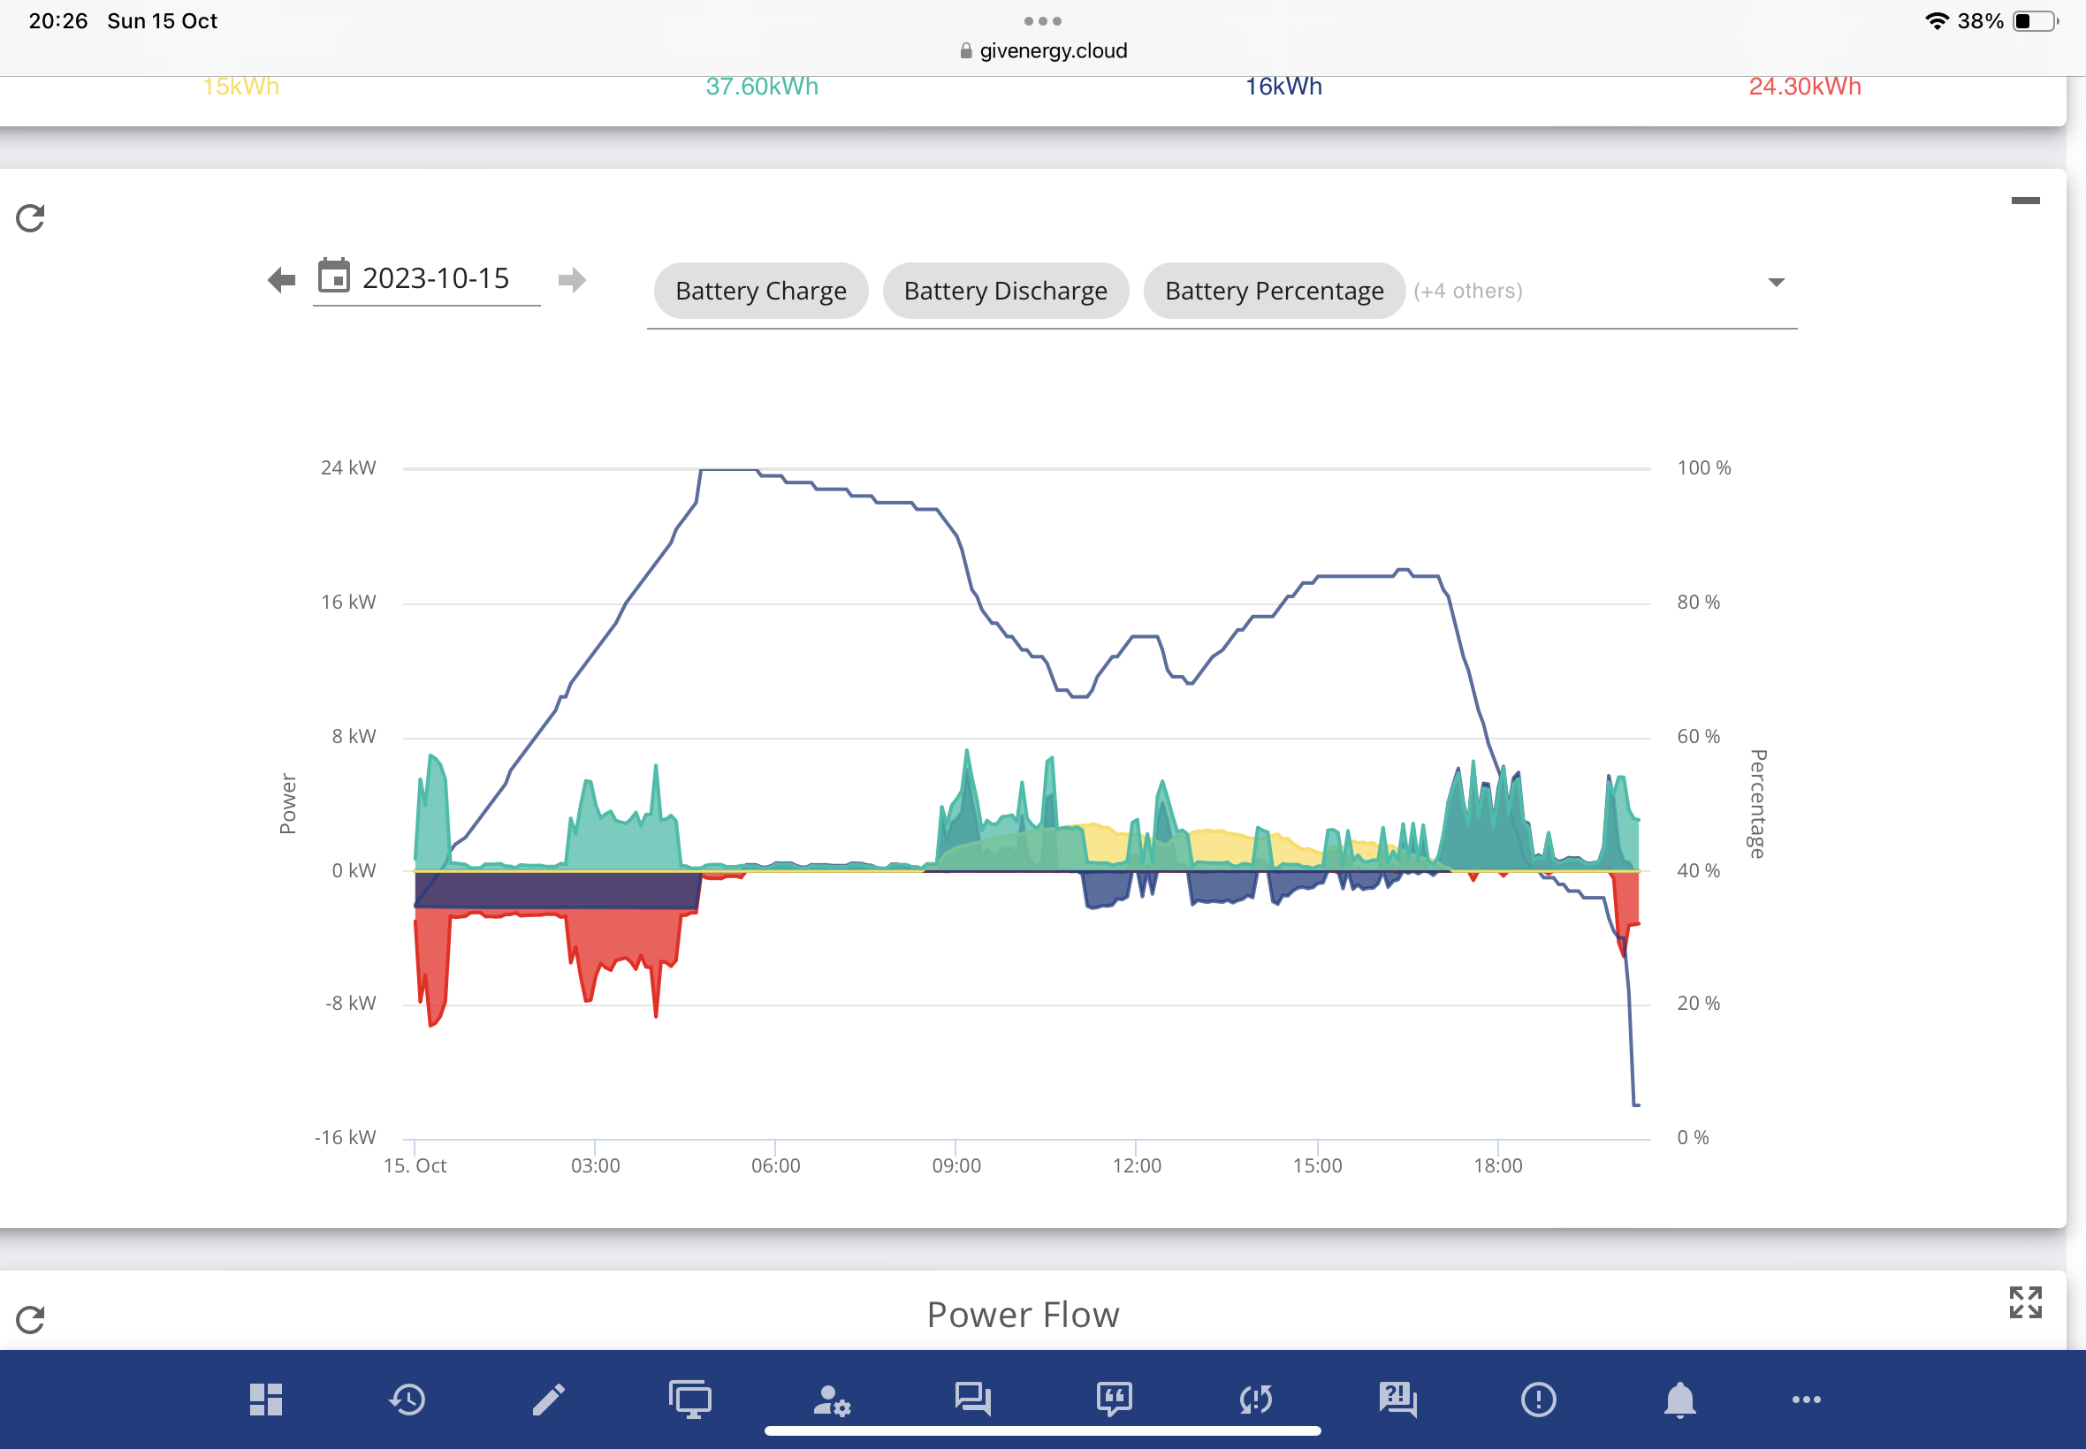Go to next day arrow
The image size is (2086, 1449).
click(x=571, y=279)
